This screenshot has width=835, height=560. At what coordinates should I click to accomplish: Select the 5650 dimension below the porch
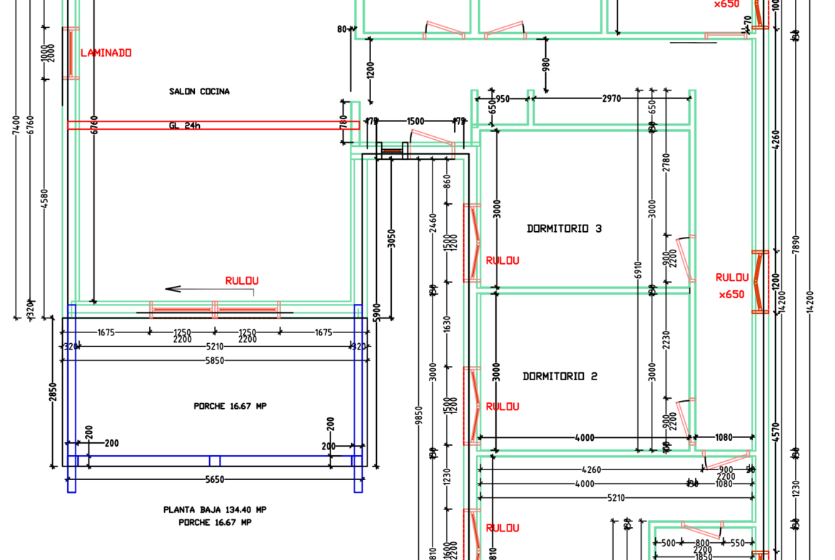point(215,480)
